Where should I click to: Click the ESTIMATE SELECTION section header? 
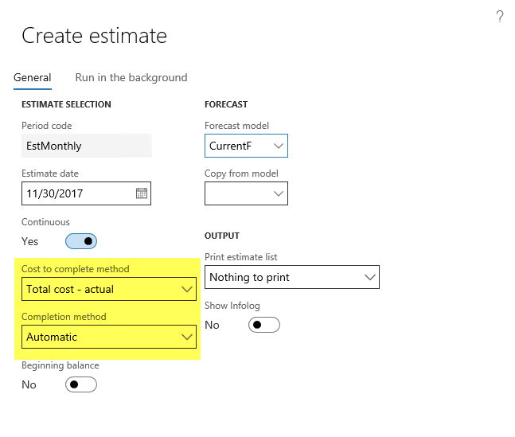[66, 104]
